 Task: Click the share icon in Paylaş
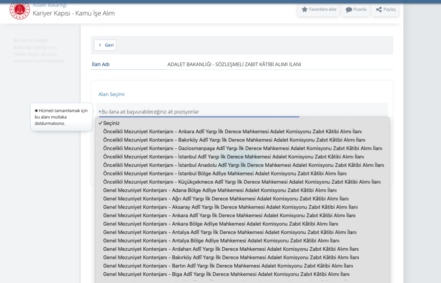click(x=379, y=9)
